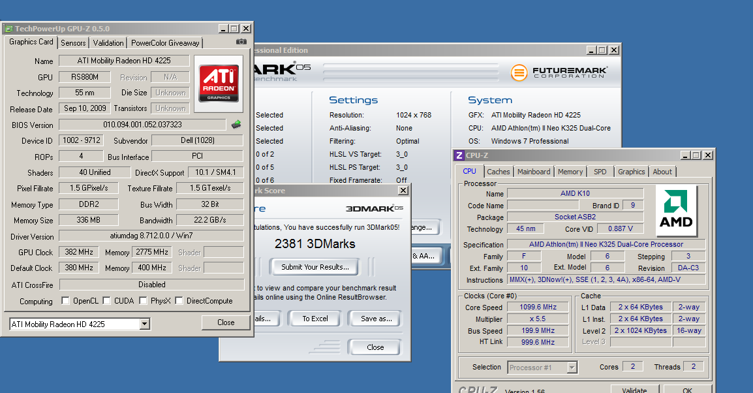
Task: Toggle the CUDA checkbox
Action: (x=106, y=301)
